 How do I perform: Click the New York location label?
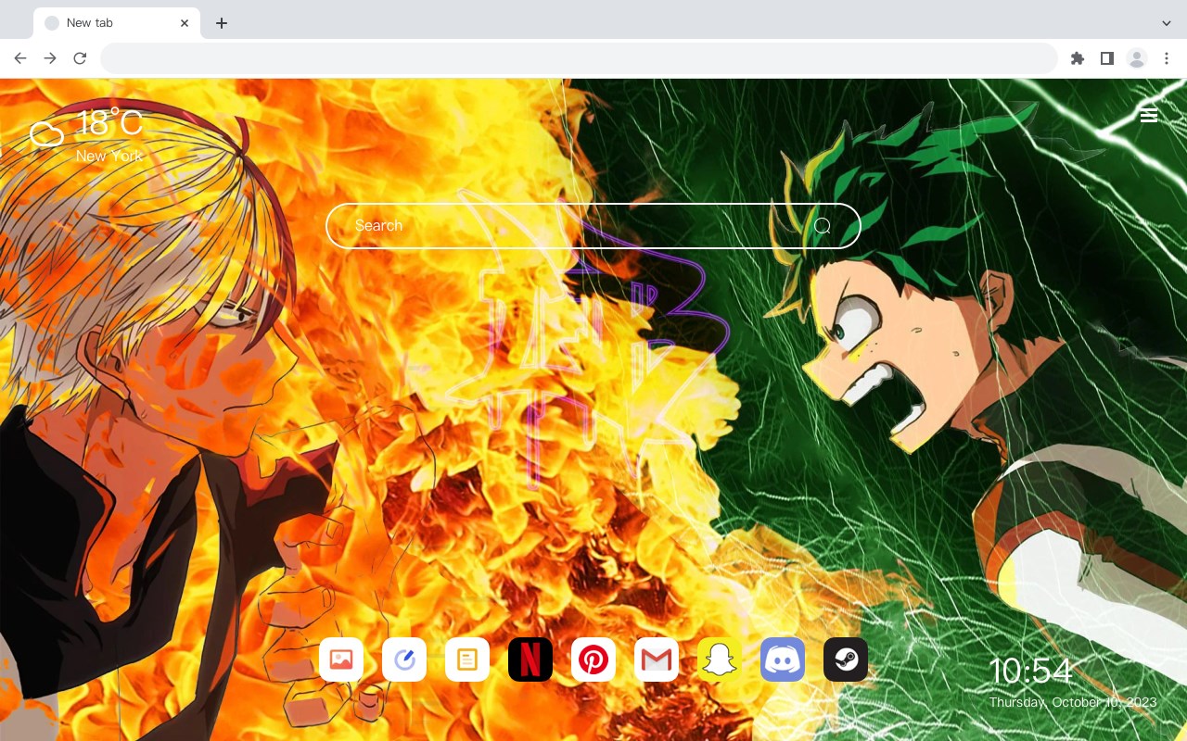pyautogui.click(x=109, y=157)
